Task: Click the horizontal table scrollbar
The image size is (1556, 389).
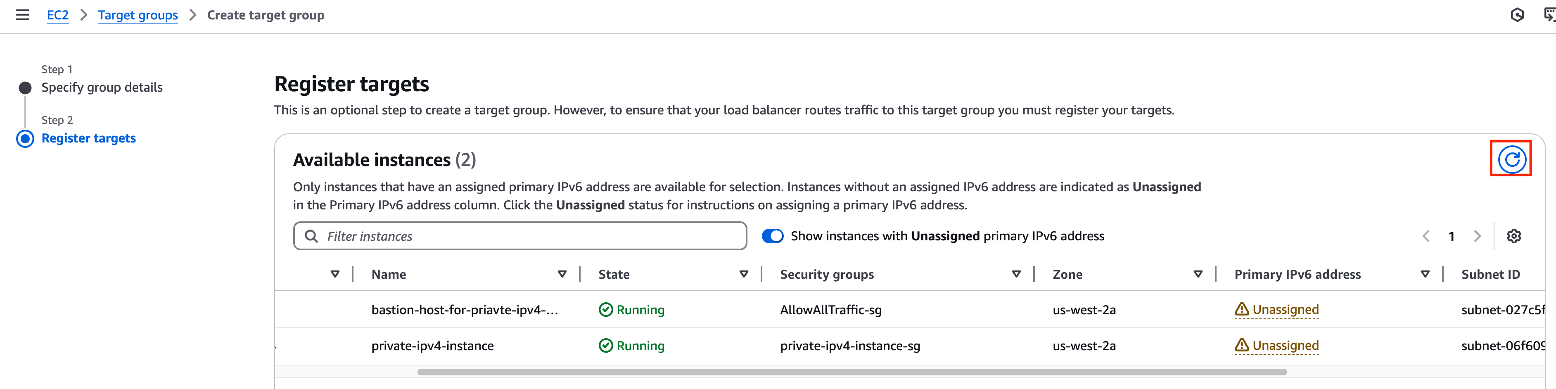Action: click(x=852, y=372)
